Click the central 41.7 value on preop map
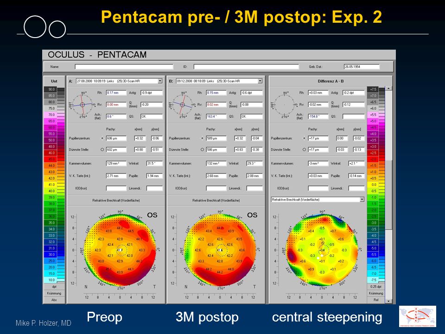Image resolution: width=445 pixels, height=334 pixels. [120, 250]
